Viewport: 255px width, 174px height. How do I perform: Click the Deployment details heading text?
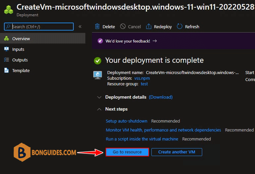click(x=126, y=97)
